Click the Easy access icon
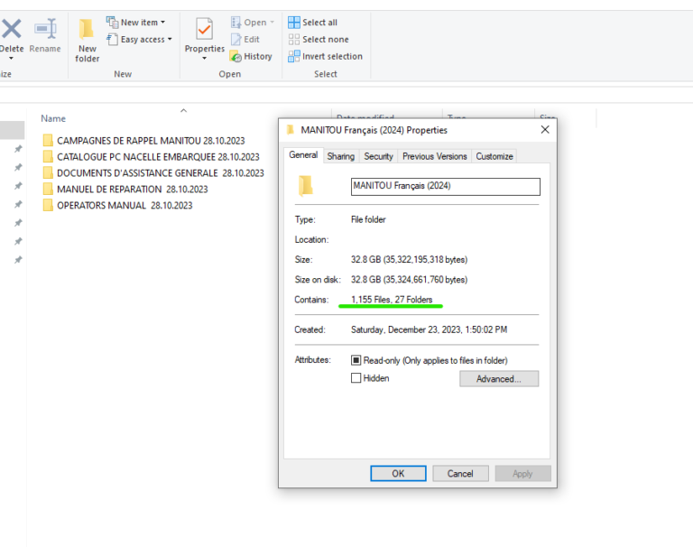 [112, 40]
